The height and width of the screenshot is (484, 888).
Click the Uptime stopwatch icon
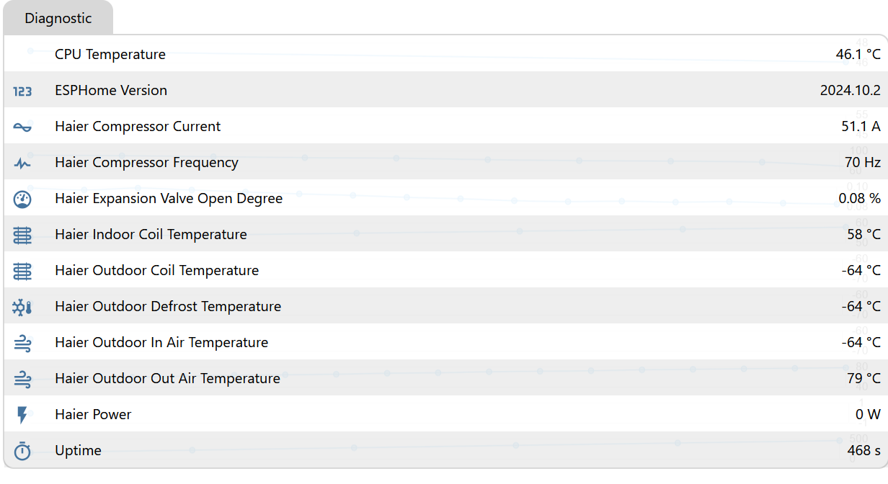tap(22, 451)
